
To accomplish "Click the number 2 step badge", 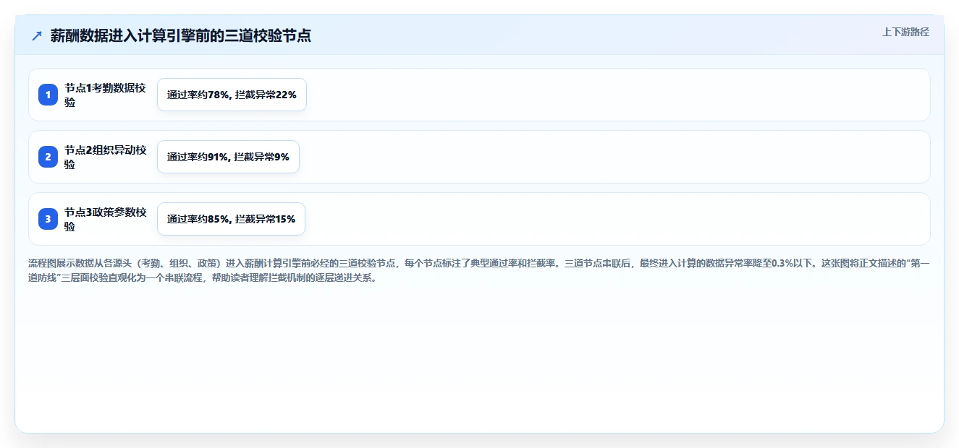I will click(48, 157).
